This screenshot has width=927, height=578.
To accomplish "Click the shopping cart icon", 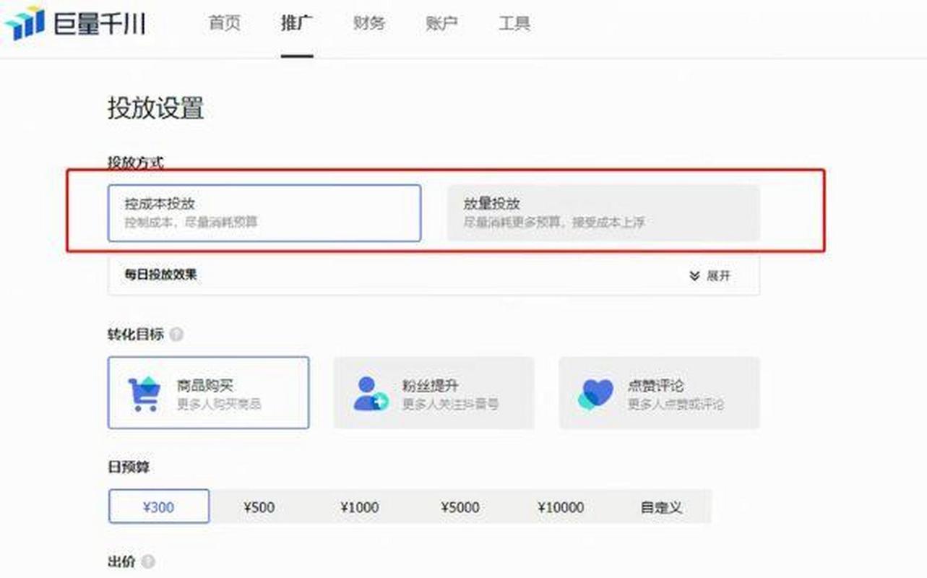I will tap(144, 394).
